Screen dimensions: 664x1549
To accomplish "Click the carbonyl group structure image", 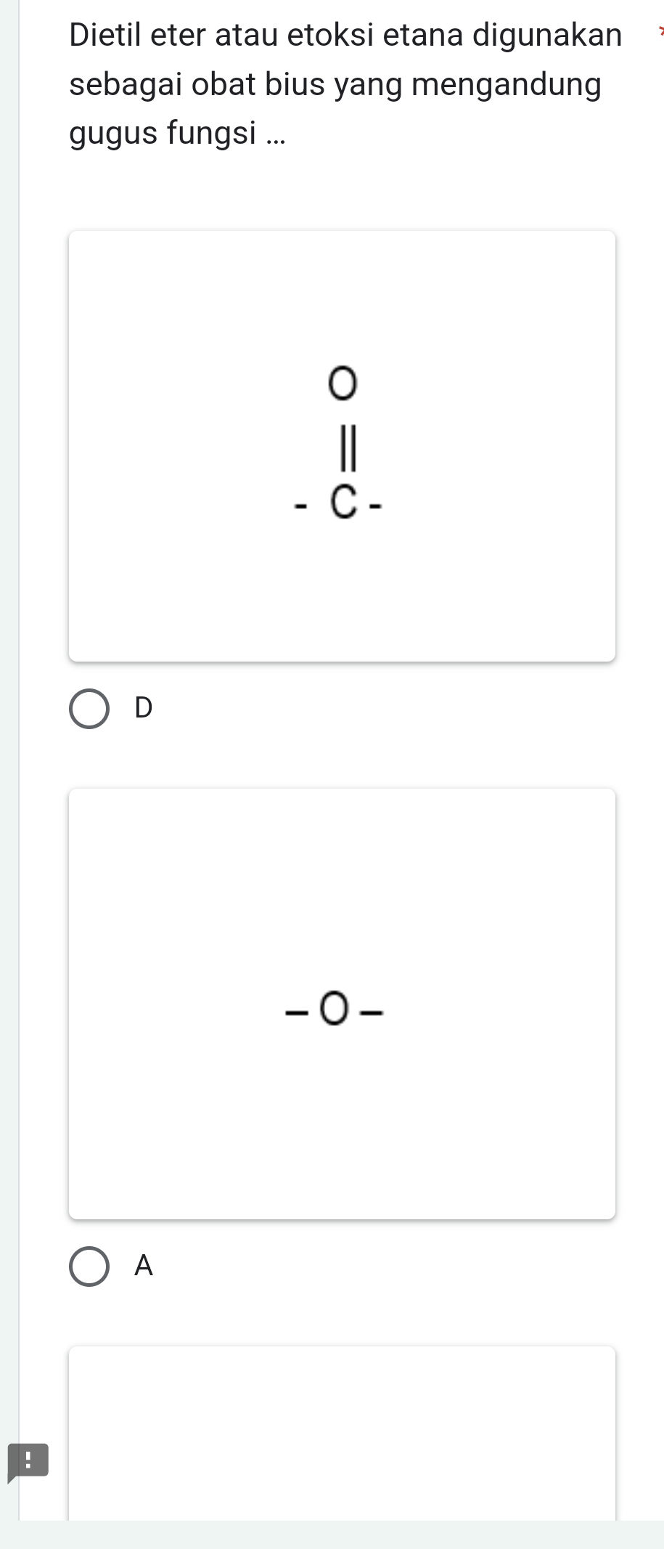I will pos(342,446).
